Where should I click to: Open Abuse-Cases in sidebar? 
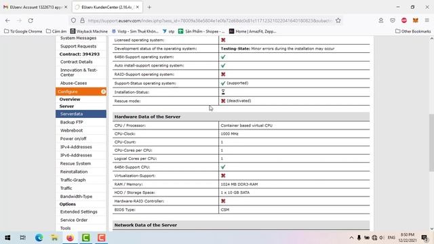point(73,83)
